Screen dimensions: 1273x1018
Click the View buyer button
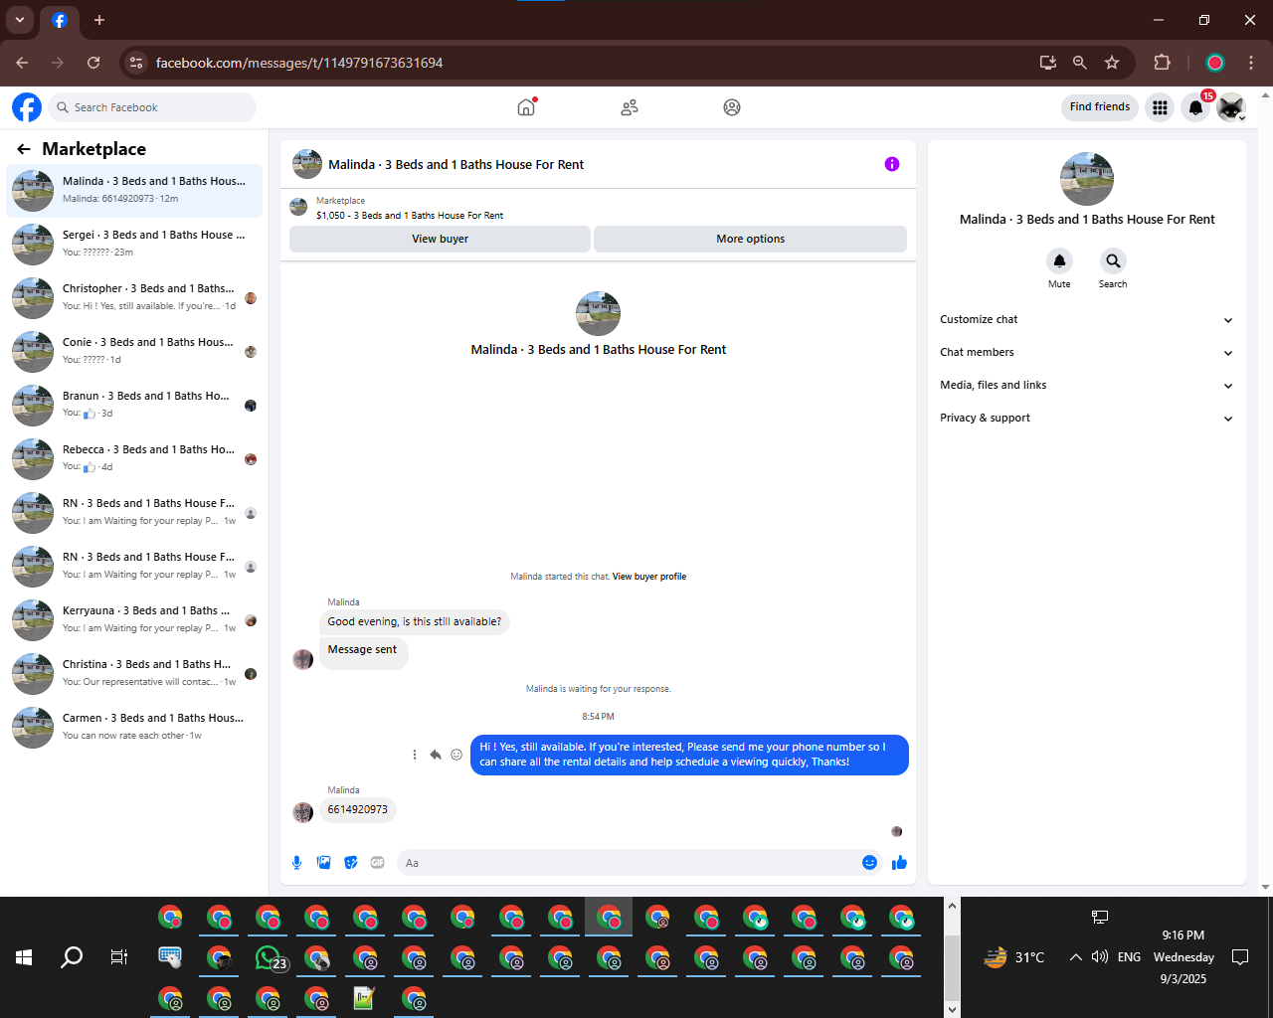pos(440,239)
